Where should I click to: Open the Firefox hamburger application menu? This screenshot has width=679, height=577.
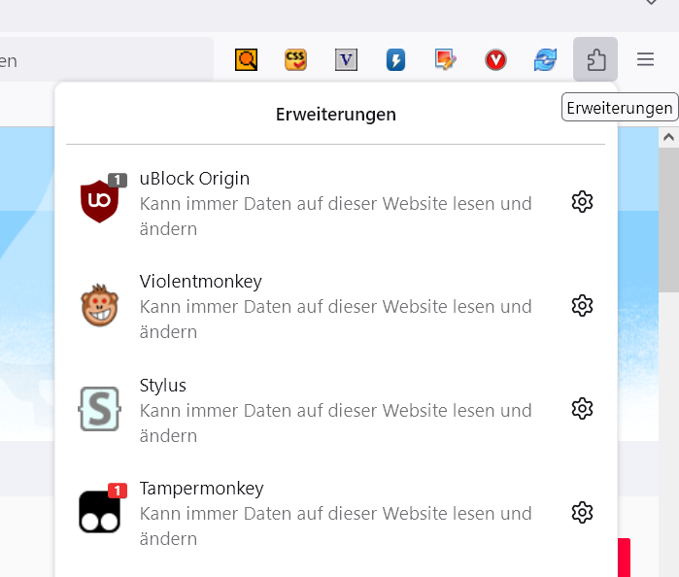[x=646, y=60]
